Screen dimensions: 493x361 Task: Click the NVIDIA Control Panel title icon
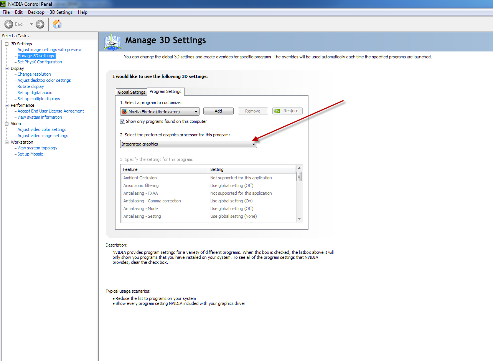coord(4,4)
